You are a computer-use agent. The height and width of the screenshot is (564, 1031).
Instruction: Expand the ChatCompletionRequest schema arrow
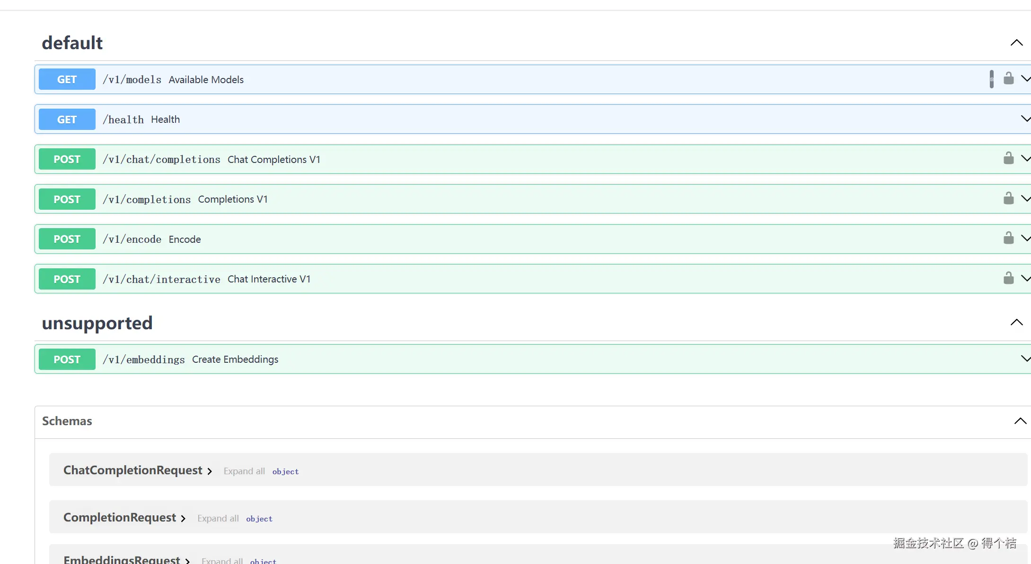click(x=210, y=471)
